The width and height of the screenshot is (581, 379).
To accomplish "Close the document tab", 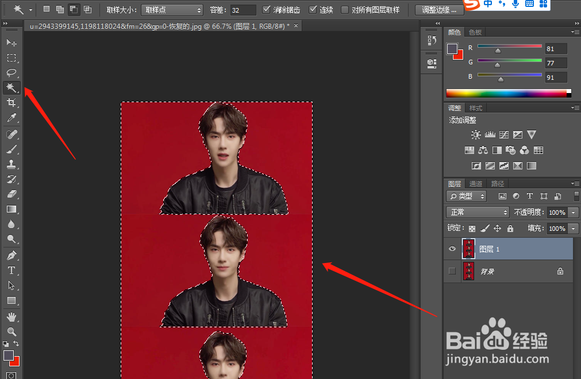I will (296, 25).
